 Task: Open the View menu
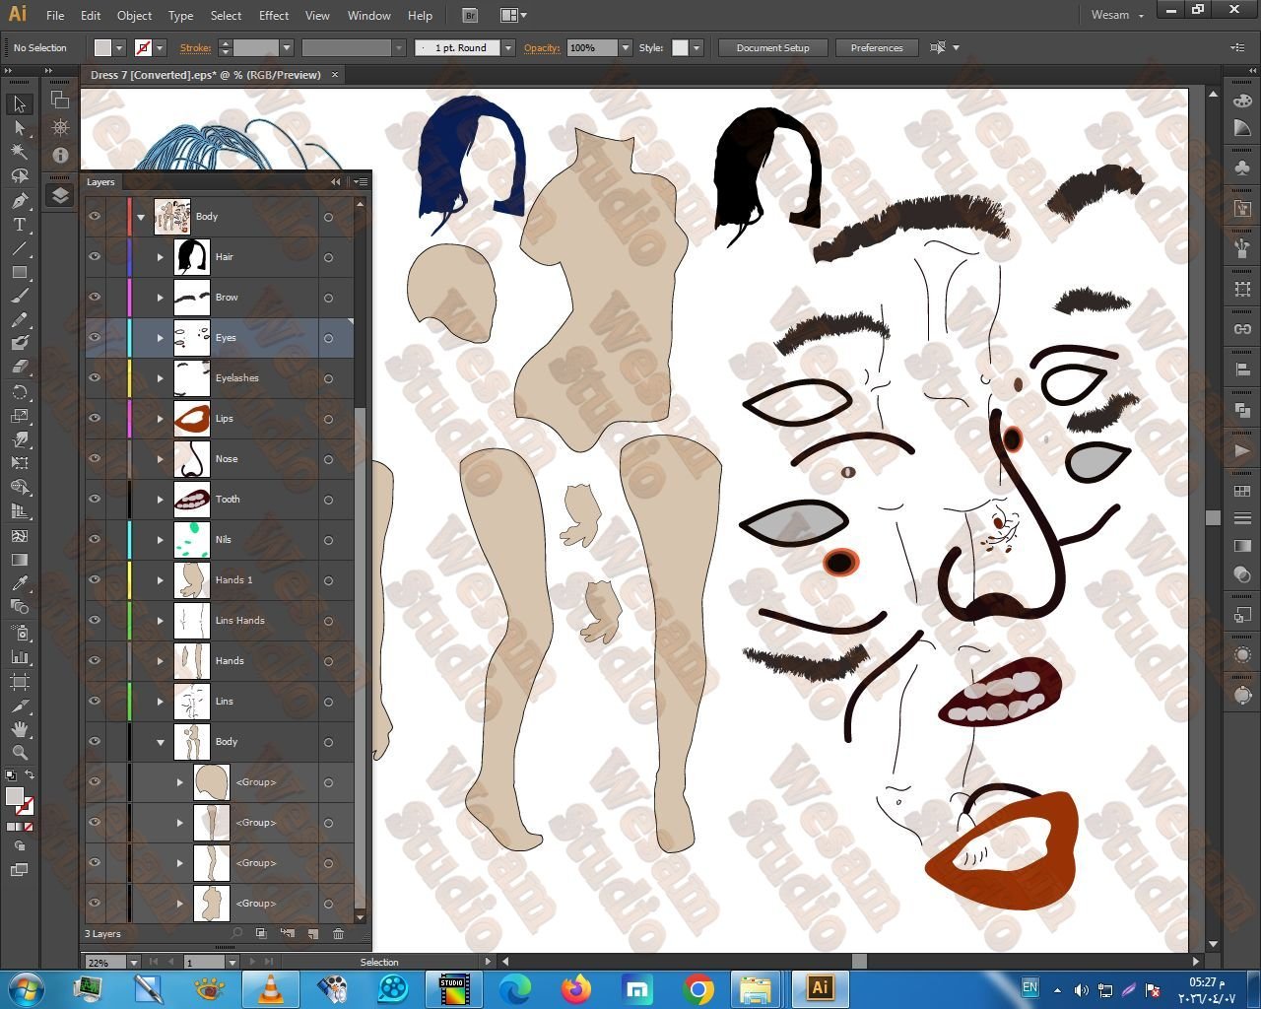pyautogui.click(x=317, y=16)
